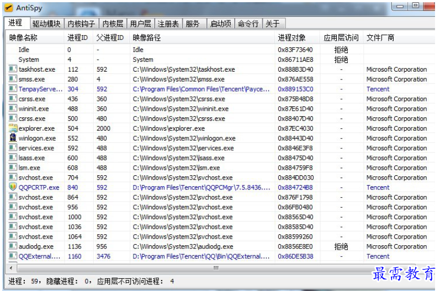
Task: Select the Idle process row
Action: point(220,50)
